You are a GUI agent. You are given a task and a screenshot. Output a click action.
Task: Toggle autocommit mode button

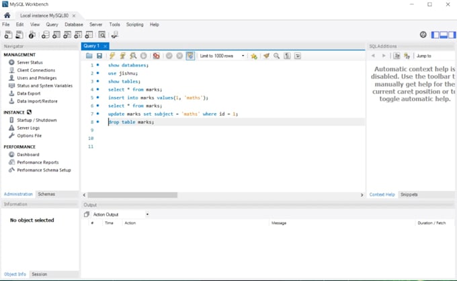coord(190,56)
